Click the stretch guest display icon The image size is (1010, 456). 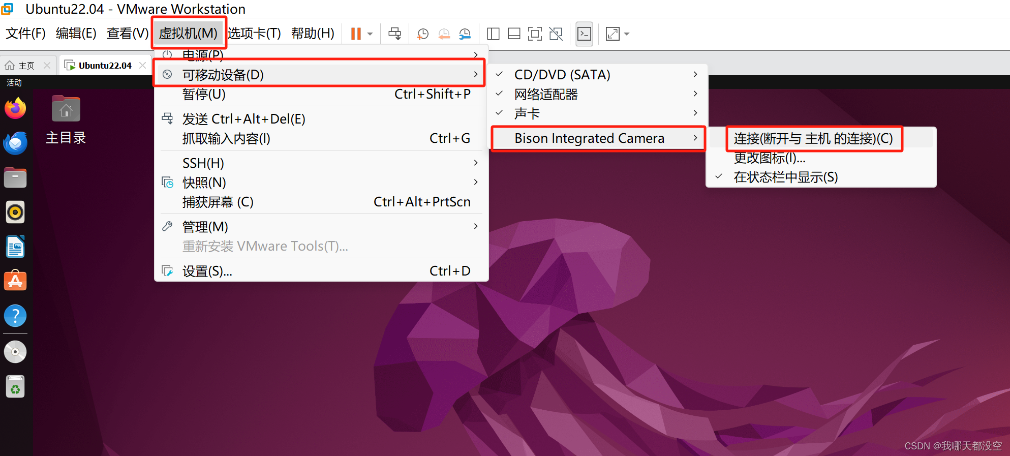(613, 34)
